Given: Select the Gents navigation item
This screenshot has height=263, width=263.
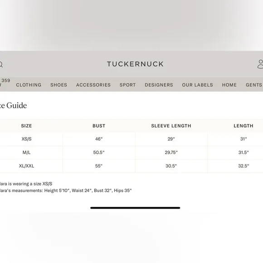Looking at the screenshot, I should pos(254,85).
